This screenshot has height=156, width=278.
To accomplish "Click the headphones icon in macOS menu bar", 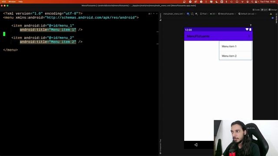I will 237,2.
